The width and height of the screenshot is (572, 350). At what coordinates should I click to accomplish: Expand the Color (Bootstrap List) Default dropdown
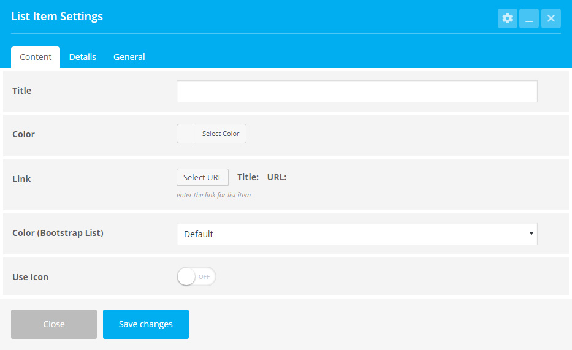(x=357, y=234)
